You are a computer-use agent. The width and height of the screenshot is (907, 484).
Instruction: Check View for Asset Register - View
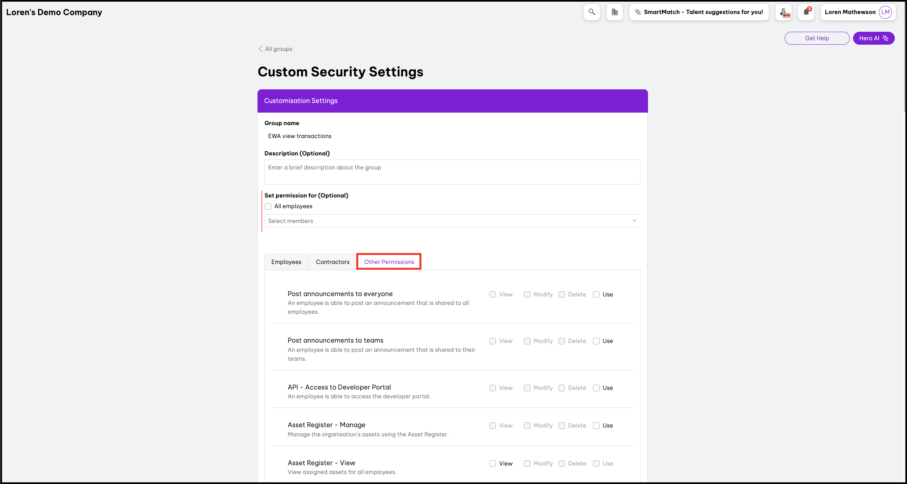[492, 463]
